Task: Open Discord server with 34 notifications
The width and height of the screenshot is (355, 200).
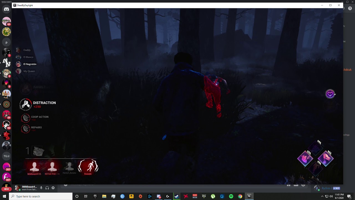Action: [x=6, y=114]
